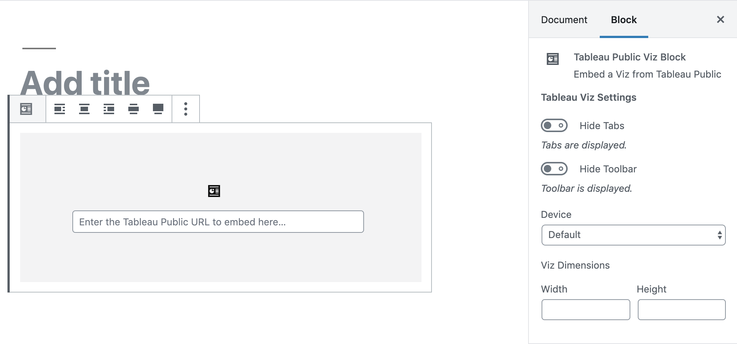Viewport: 737px width, 344px height.
Task: Set block to wide width
Action: (x=134, y=109)
